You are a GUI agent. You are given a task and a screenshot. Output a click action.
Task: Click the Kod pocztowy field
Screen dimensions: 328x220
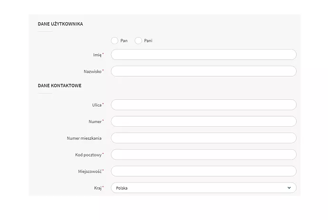203,154
